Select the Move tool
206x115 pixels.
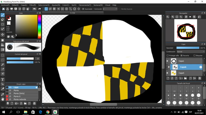click(x=3, y=35)
